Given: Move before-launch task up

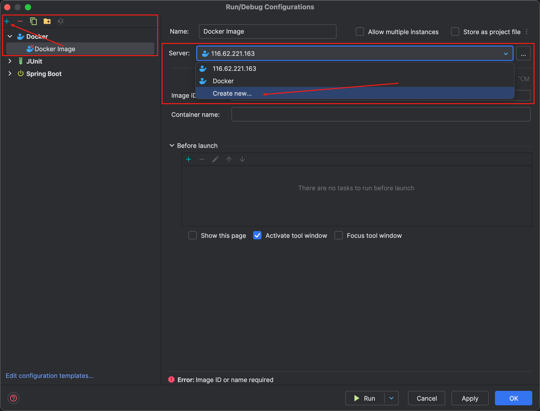Looking at the screenshot, I should coord(229,159).
